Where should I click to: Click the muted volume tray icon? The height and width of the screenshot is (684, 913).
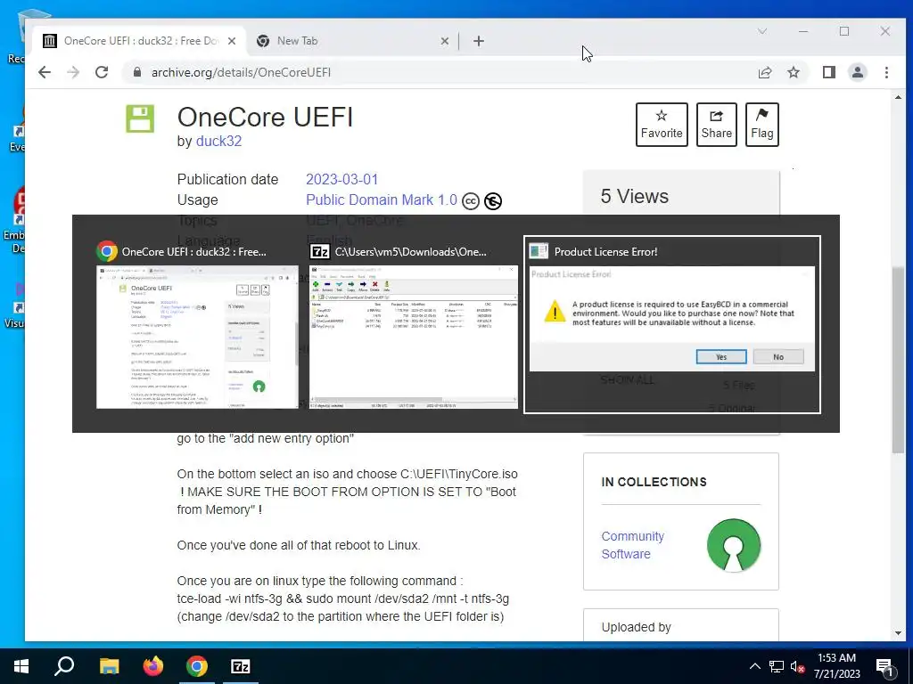pos(797,666)
